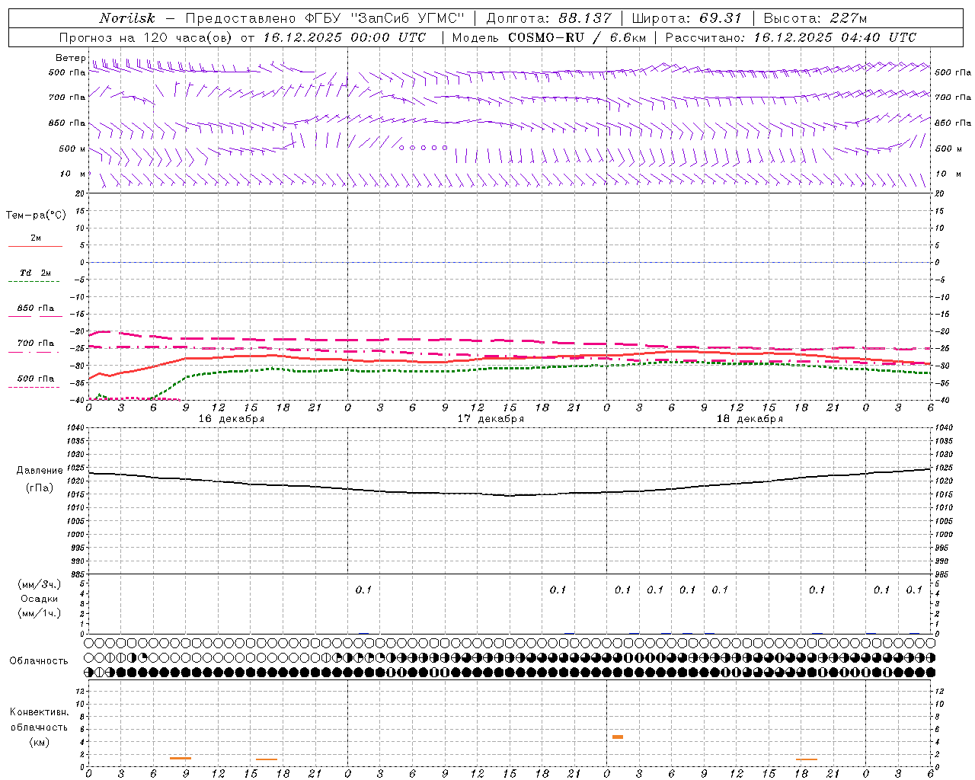Click the "17 декабря" date label
Image resolution: width=975 pixels, height=780 pixels.
pos(491,419)
